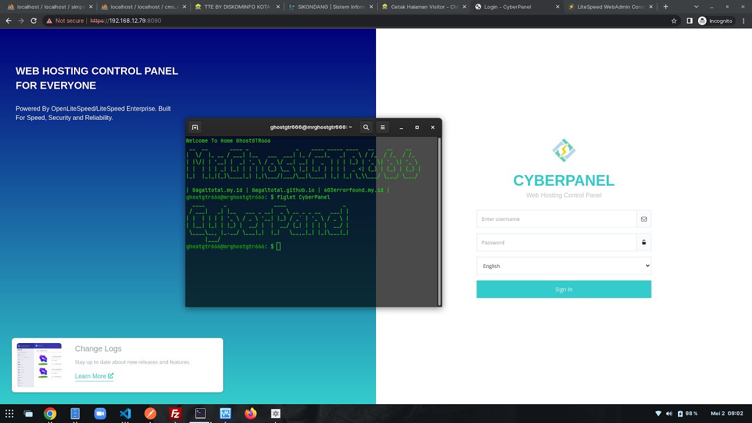Open the Chrome tab search chevron
This screenshot has width=752, height=423.
[x=696, y=6]
